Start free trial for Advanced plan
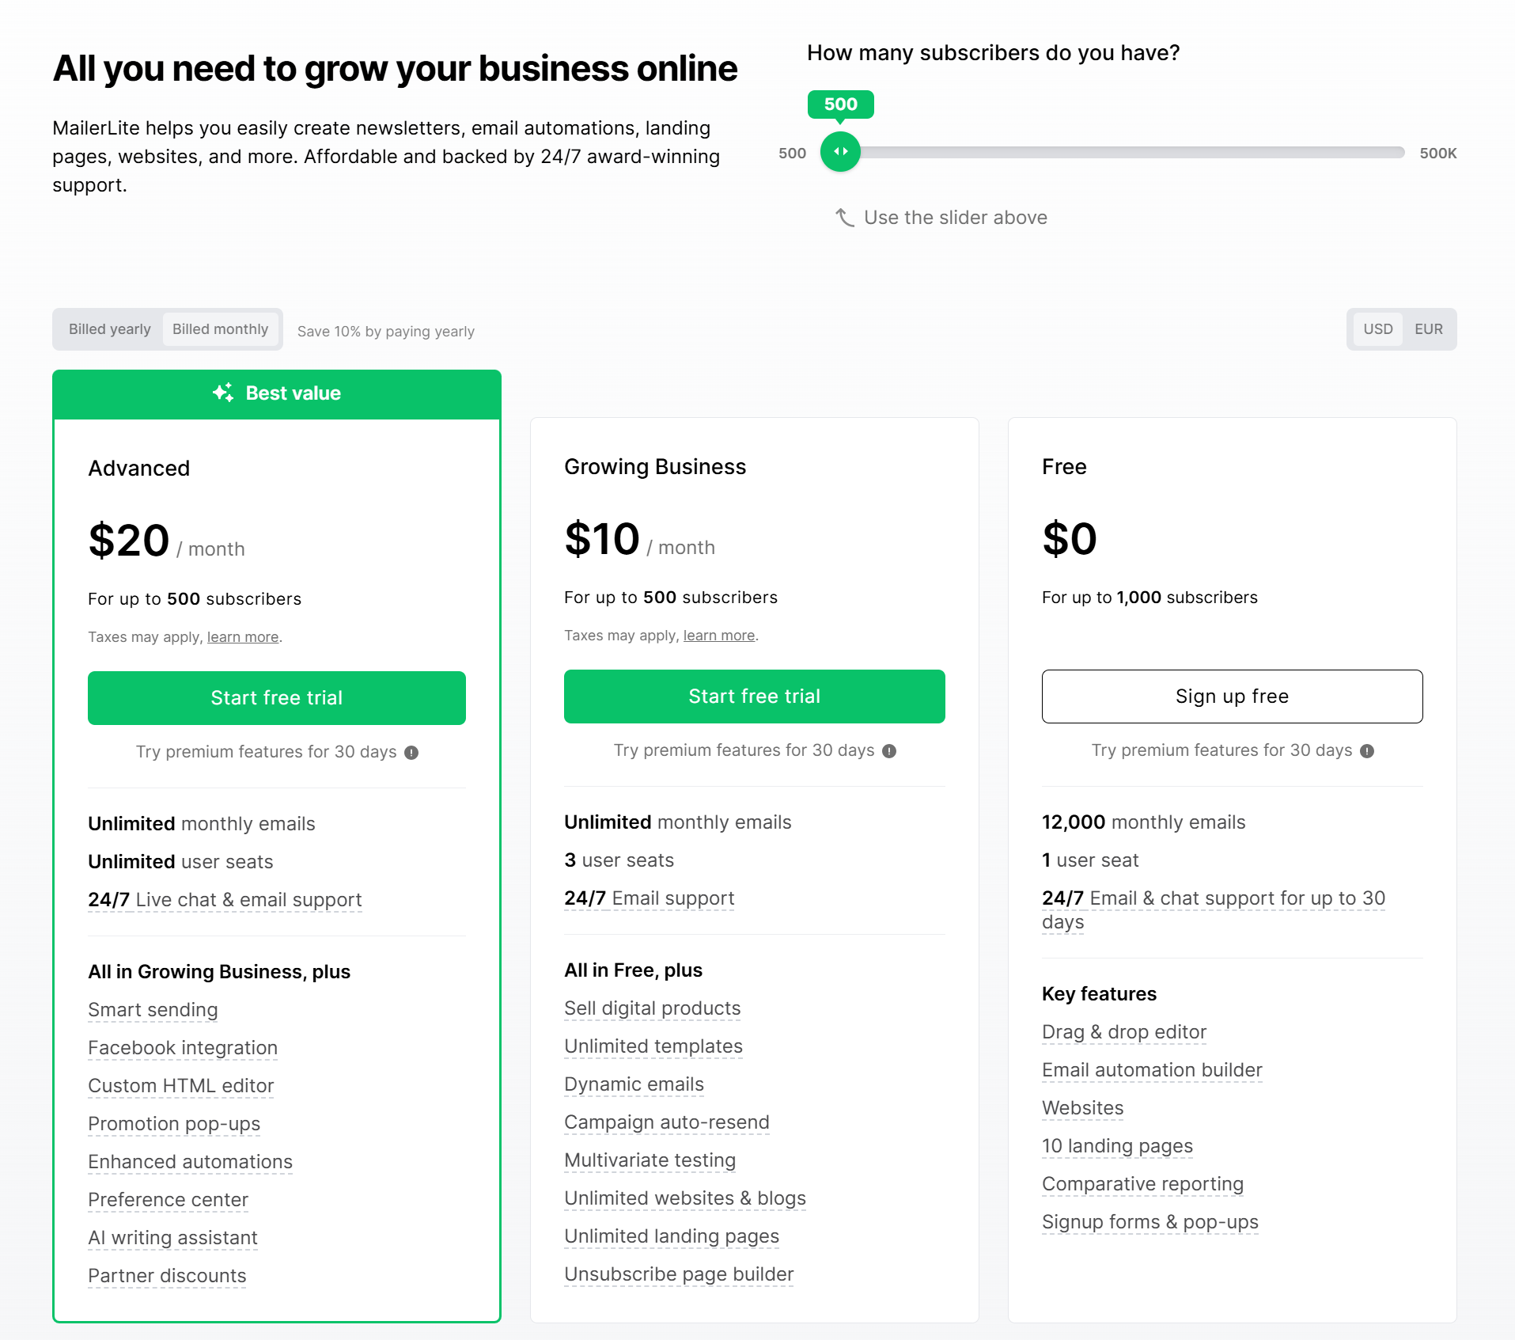 coord(276,698)
